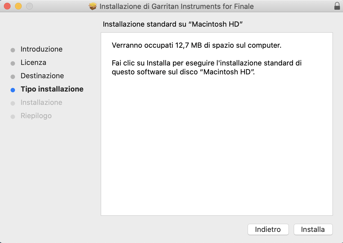Click the Installa button

pyautogui.click(x=313, y=229)
